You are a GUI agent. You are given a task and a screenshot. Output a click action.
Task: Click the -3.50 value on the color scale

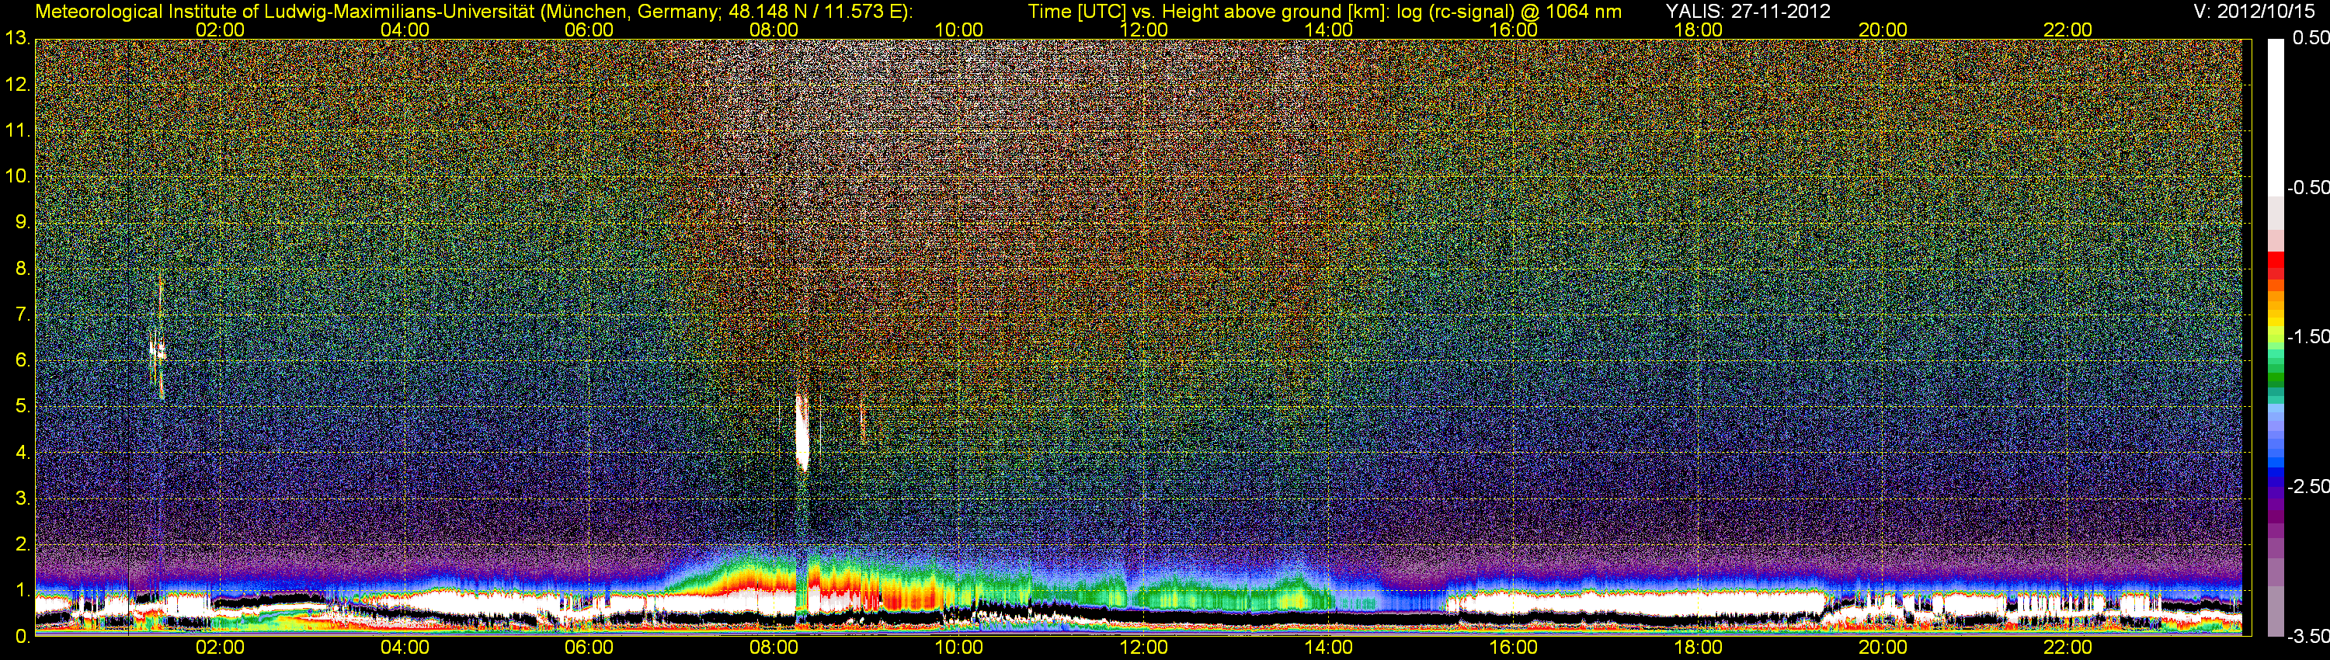pos(2307,637)
